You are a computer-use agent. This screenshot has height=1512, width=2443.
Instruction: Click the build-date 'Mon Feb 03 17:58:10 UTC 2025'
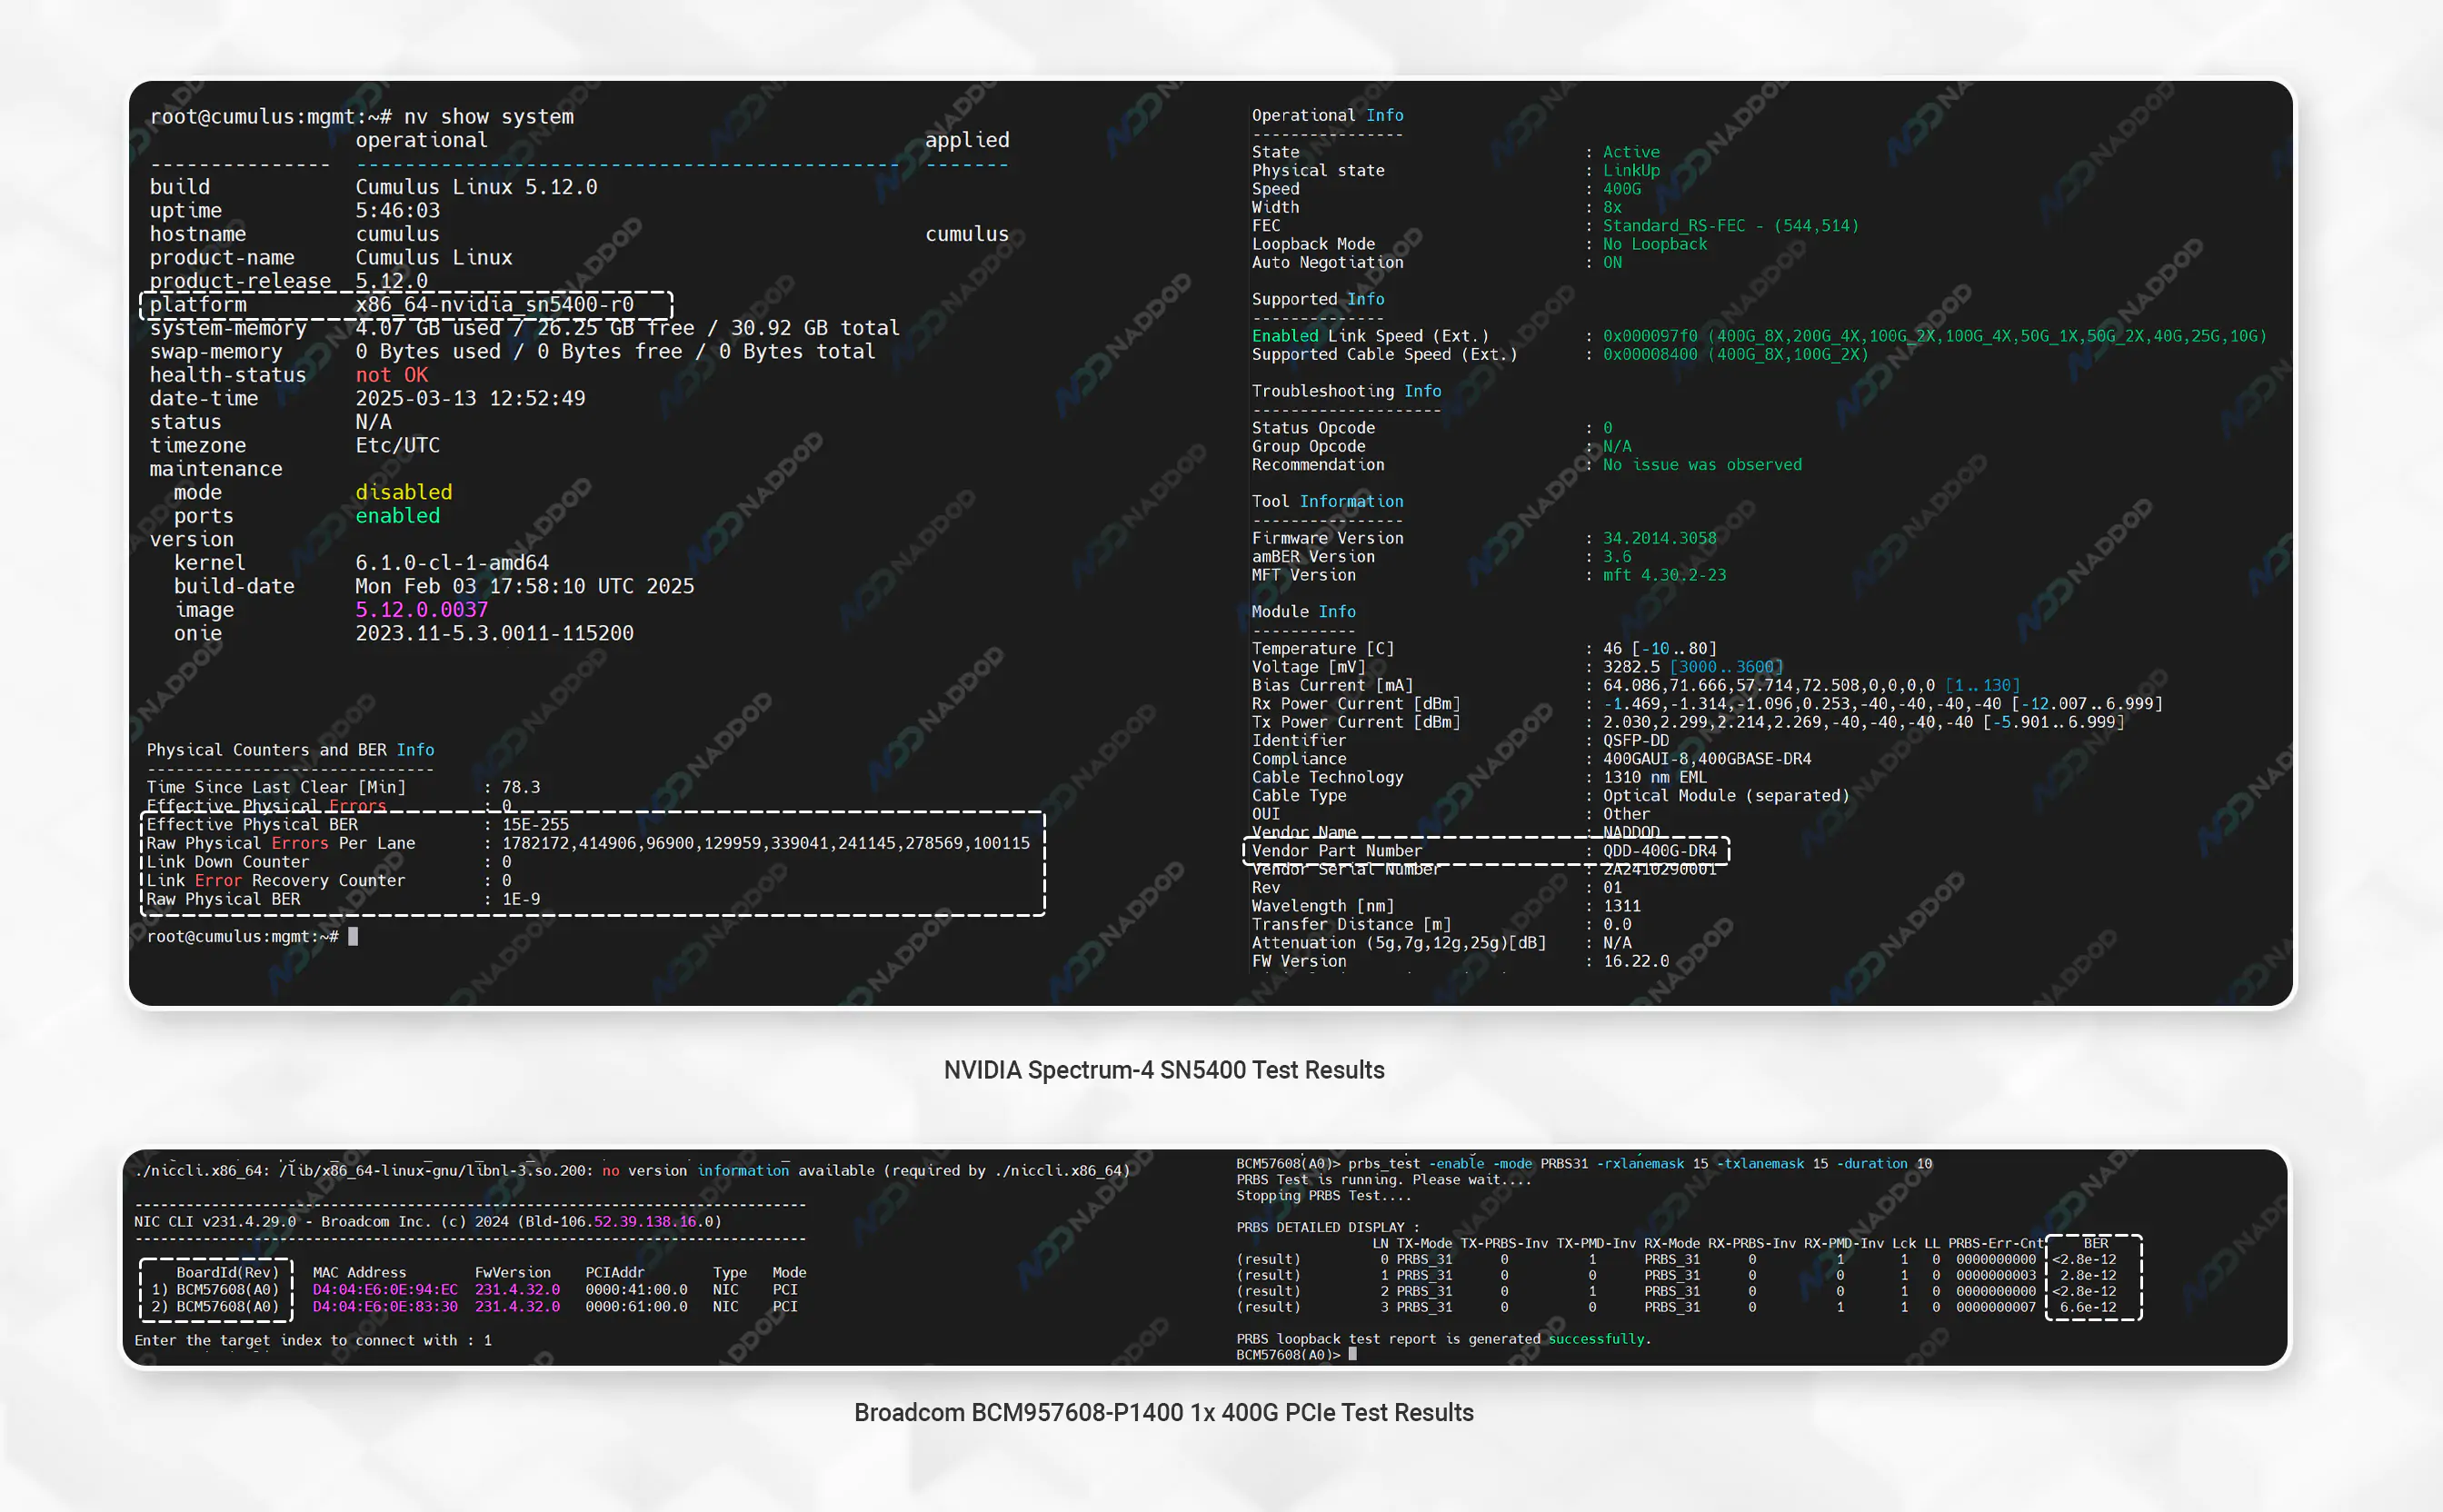[x=524, y=586]
